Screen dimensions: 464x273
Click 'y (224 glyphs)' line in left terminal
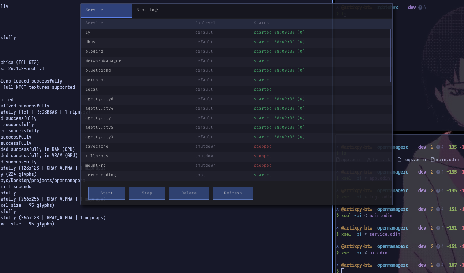click(18, 174)
